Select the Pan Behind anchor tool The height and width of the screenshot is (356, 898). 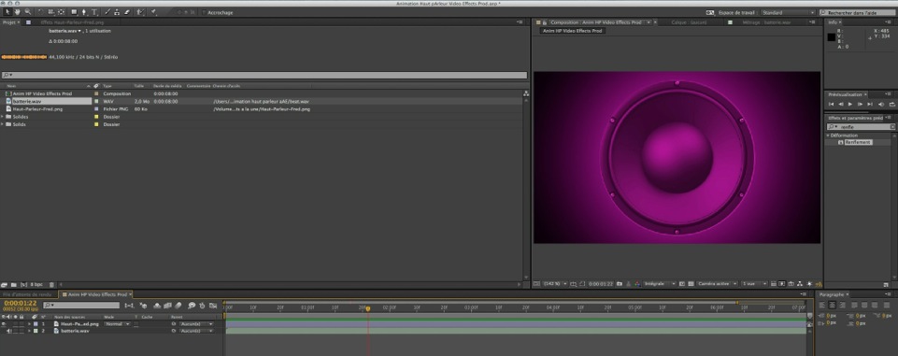62,12
